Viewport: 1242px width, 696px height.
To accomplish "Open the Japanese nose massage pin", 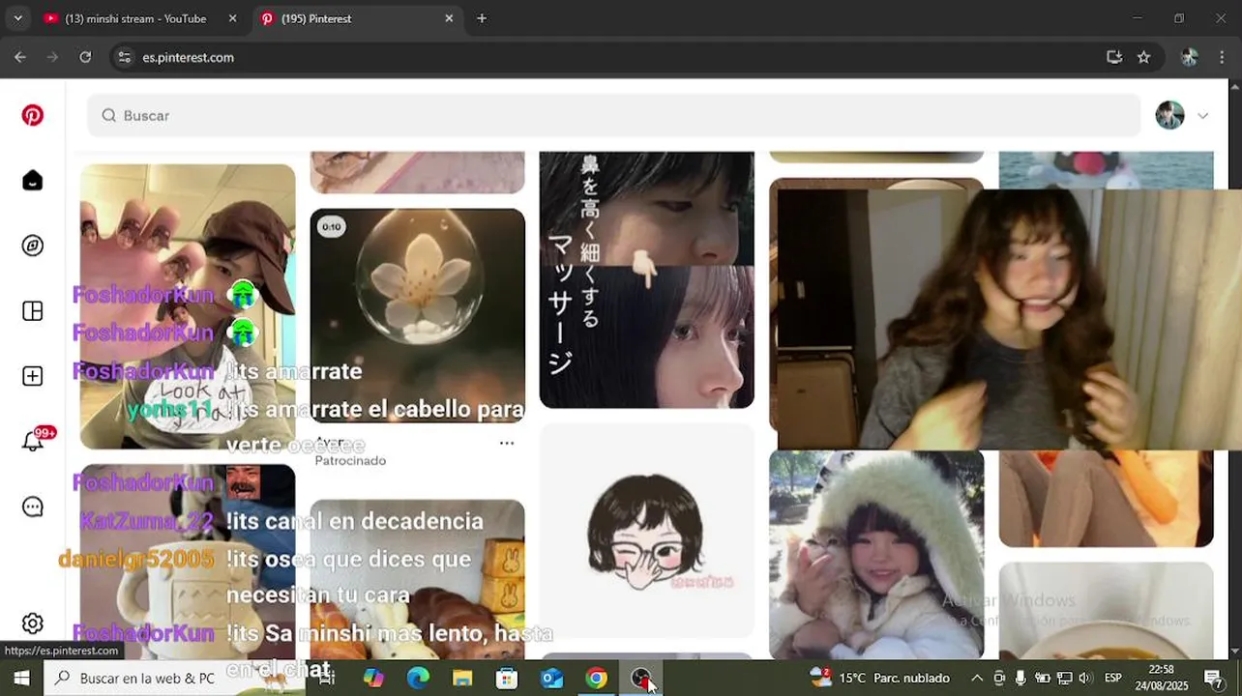I will (646, 279).
